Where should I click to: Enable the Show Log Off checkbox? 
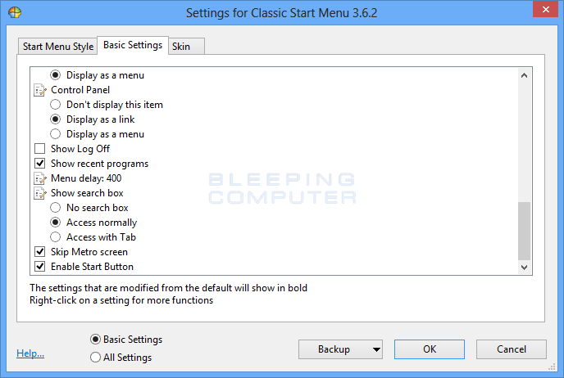coord(39,149)
